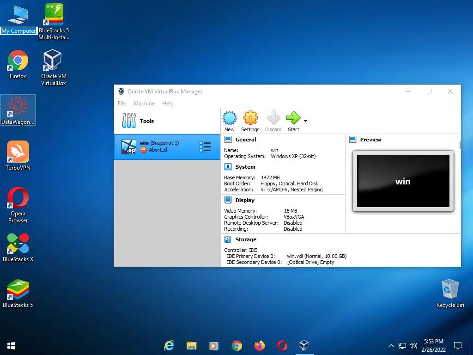The width and height of the screenshot is (473, 355).
Task: Click the System section header
Action: click(x=245, y=166)
